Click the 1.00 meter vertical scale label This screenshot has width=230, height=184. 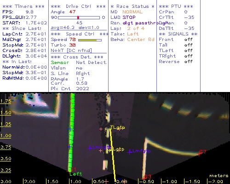coord(6,136)
